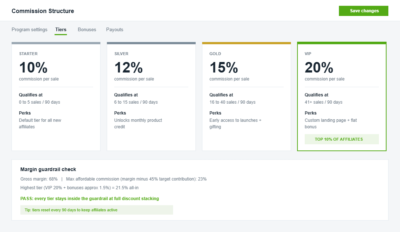Click '0 to 5 sales / 90 days'
The image size is (400, 232).
tap(40, 102)
